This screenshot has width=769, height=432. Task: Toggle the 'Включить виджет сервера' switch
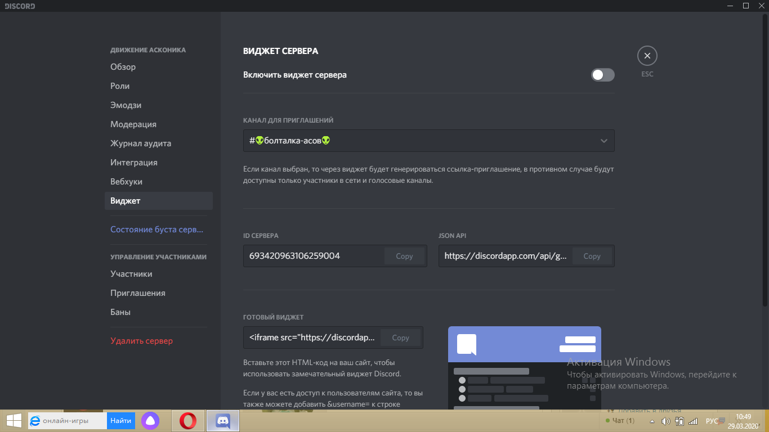[x=602, y=75]
